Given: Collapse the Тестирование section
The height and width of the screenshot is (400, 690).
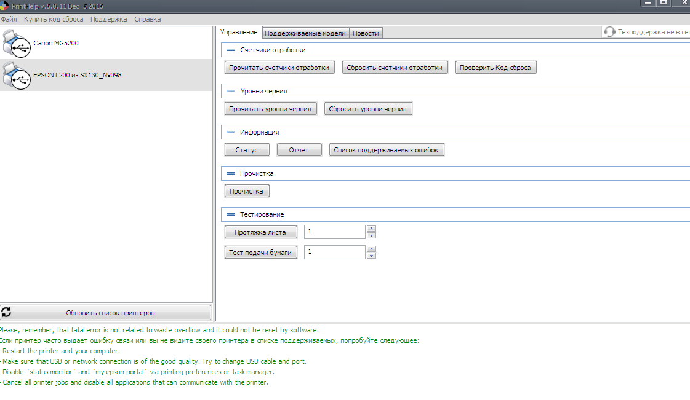Looking at the screenshot, I should click(x=231, y=214).
